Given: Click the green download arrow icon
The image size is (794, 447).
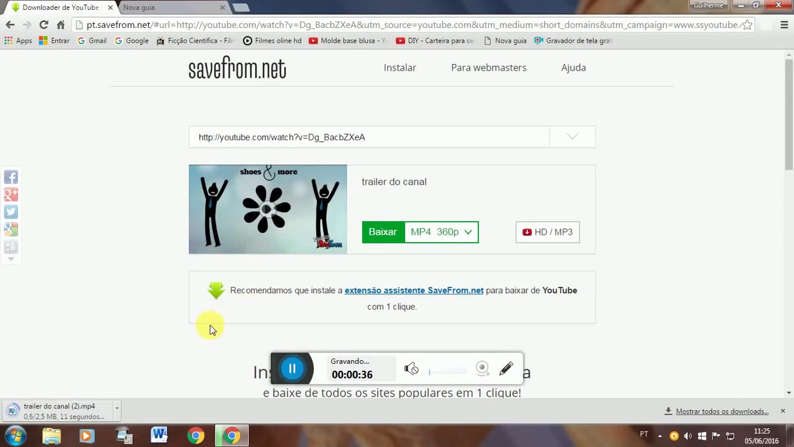Looking at the screenshot, I should tap(216, 291).
